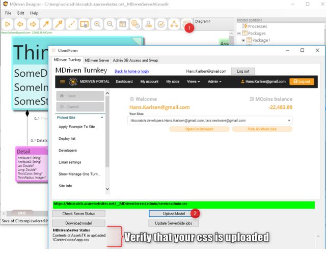Open the File menu

[x=8, y=13]
